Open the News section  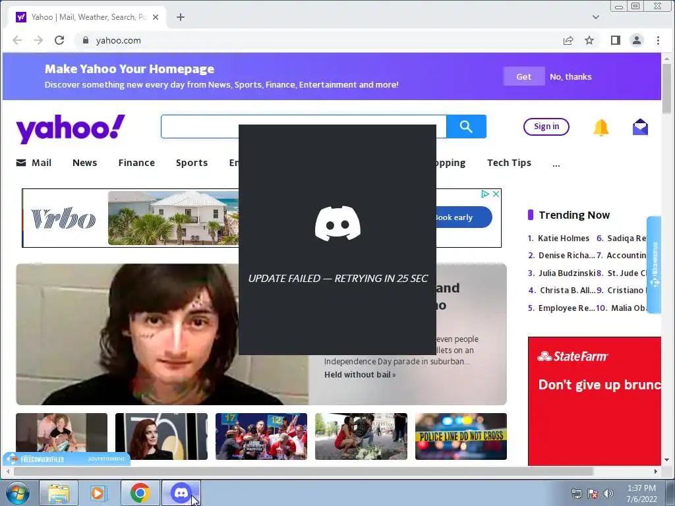(x=85, y=163)
